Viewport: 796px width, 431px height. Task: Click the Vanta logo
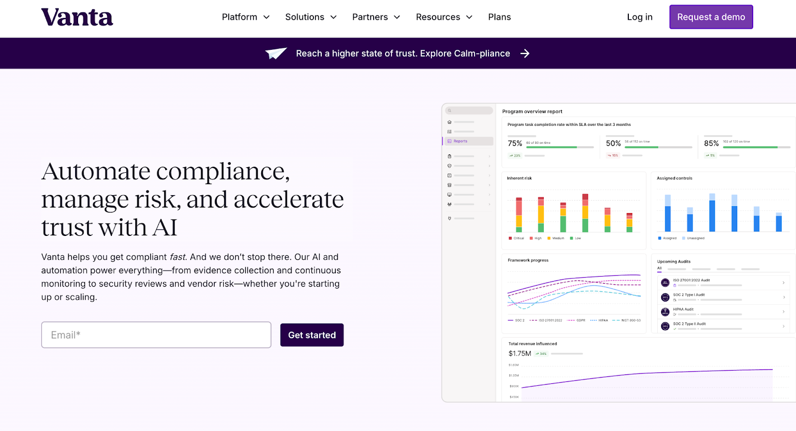pos(77,17)
